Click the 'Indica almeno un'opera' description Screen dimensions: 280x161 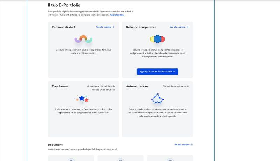pyautogui.click(x=83, y=111)
